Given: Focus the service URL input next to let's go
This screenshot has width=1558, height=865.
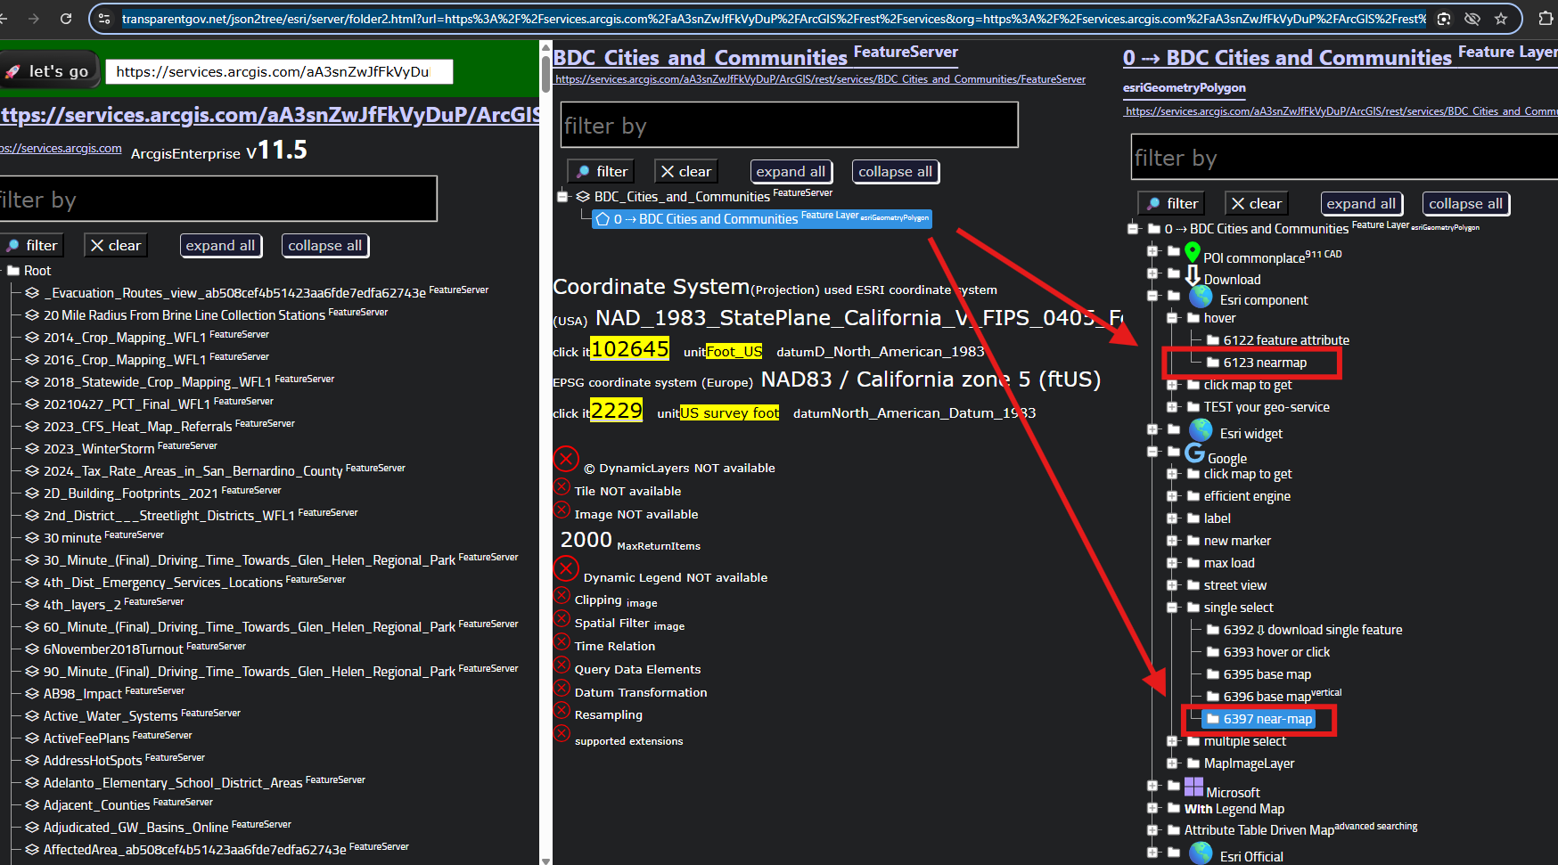Looking at the screenshot, I should (279, 71).
